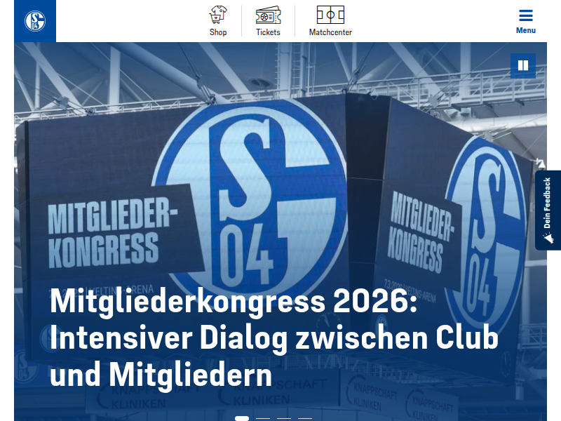Screen dimensions: 561x421
Task: Expand the hamburger Menu icon
Action: 525,15
